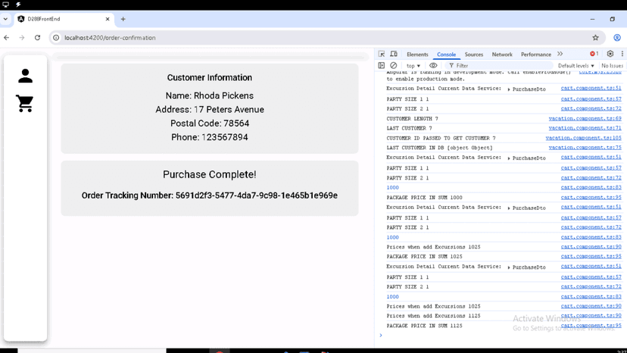Image resolution: width=627 pixels, height=353 pixels.
Task: Click the customer profile person icon
Action: [x=25, y=76]
